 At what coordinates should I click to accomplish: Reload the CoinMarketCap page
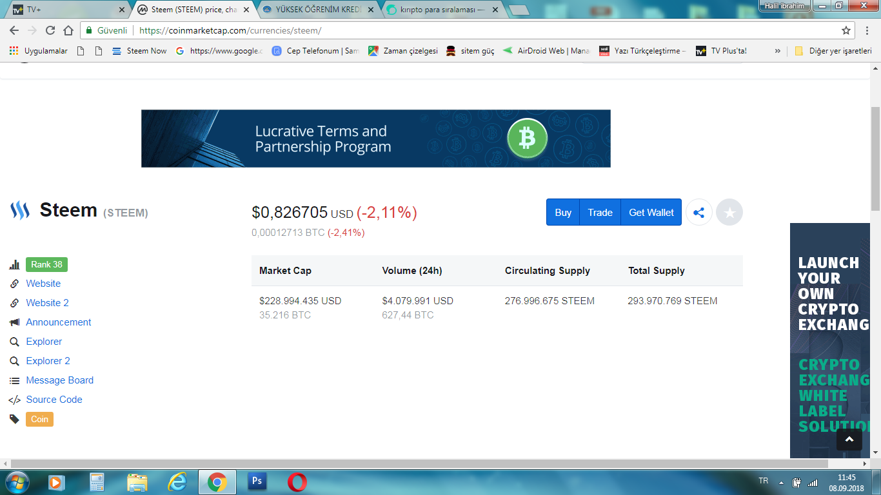coord(50,30)
